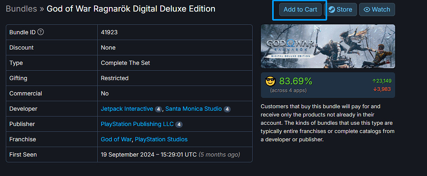Click the green upvote arrow count 23,149

coord(381,81)
